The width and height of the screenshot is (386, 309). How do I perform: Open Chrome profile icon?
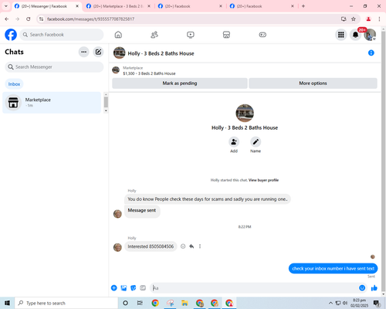(x=368, y=19)
